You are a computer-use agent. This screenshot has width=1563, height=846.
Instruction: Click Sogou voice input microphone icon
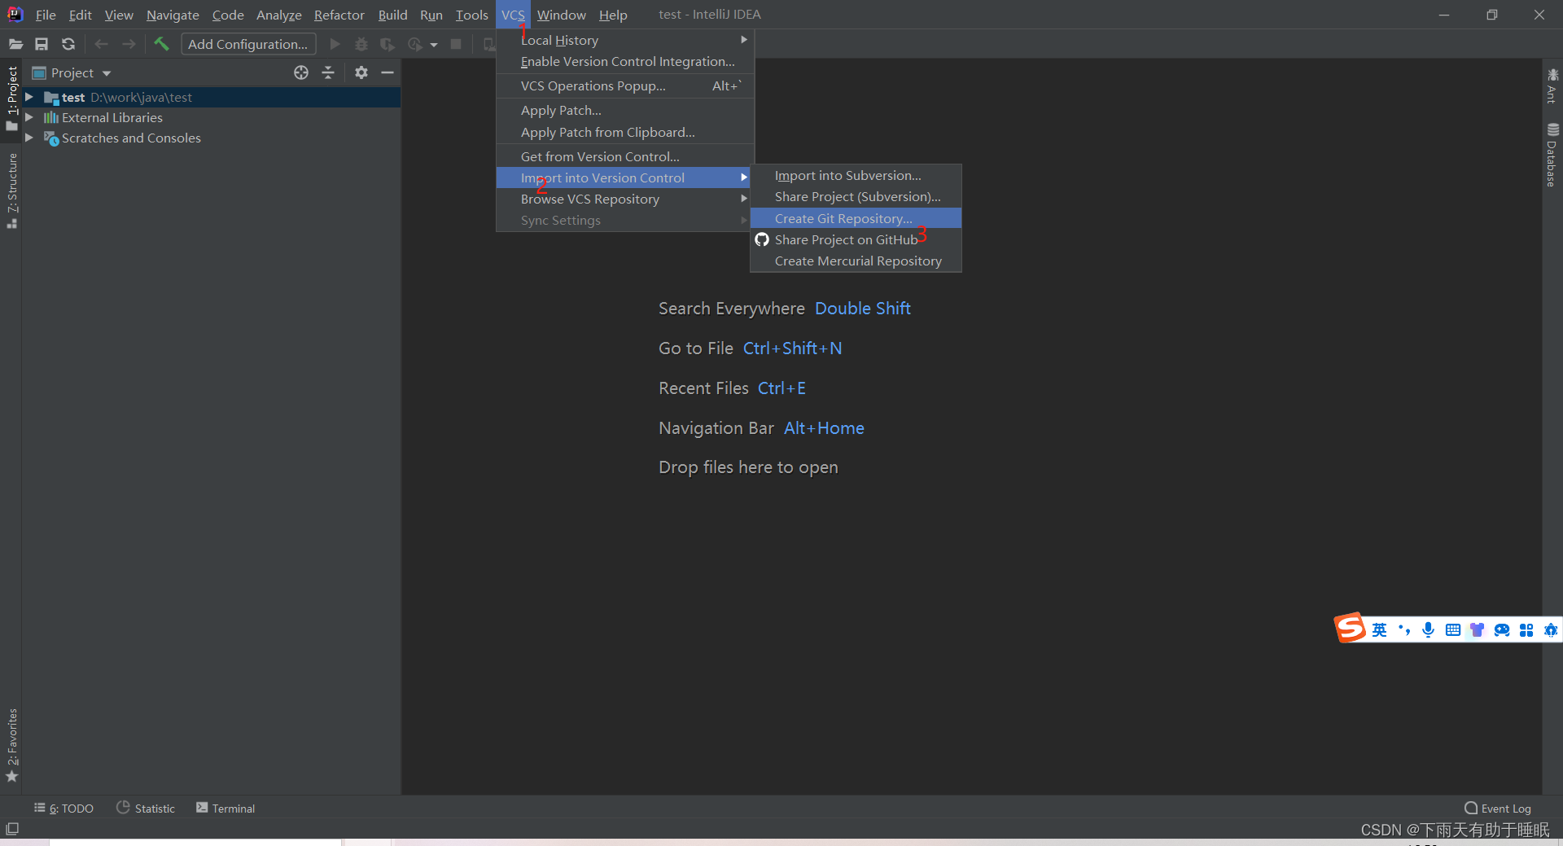(1428, 629)
